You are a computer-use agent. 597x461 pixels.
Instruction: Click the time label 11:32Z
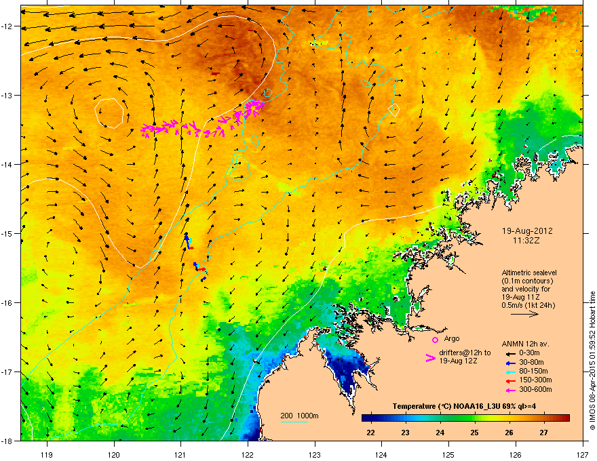coord(526,241)
